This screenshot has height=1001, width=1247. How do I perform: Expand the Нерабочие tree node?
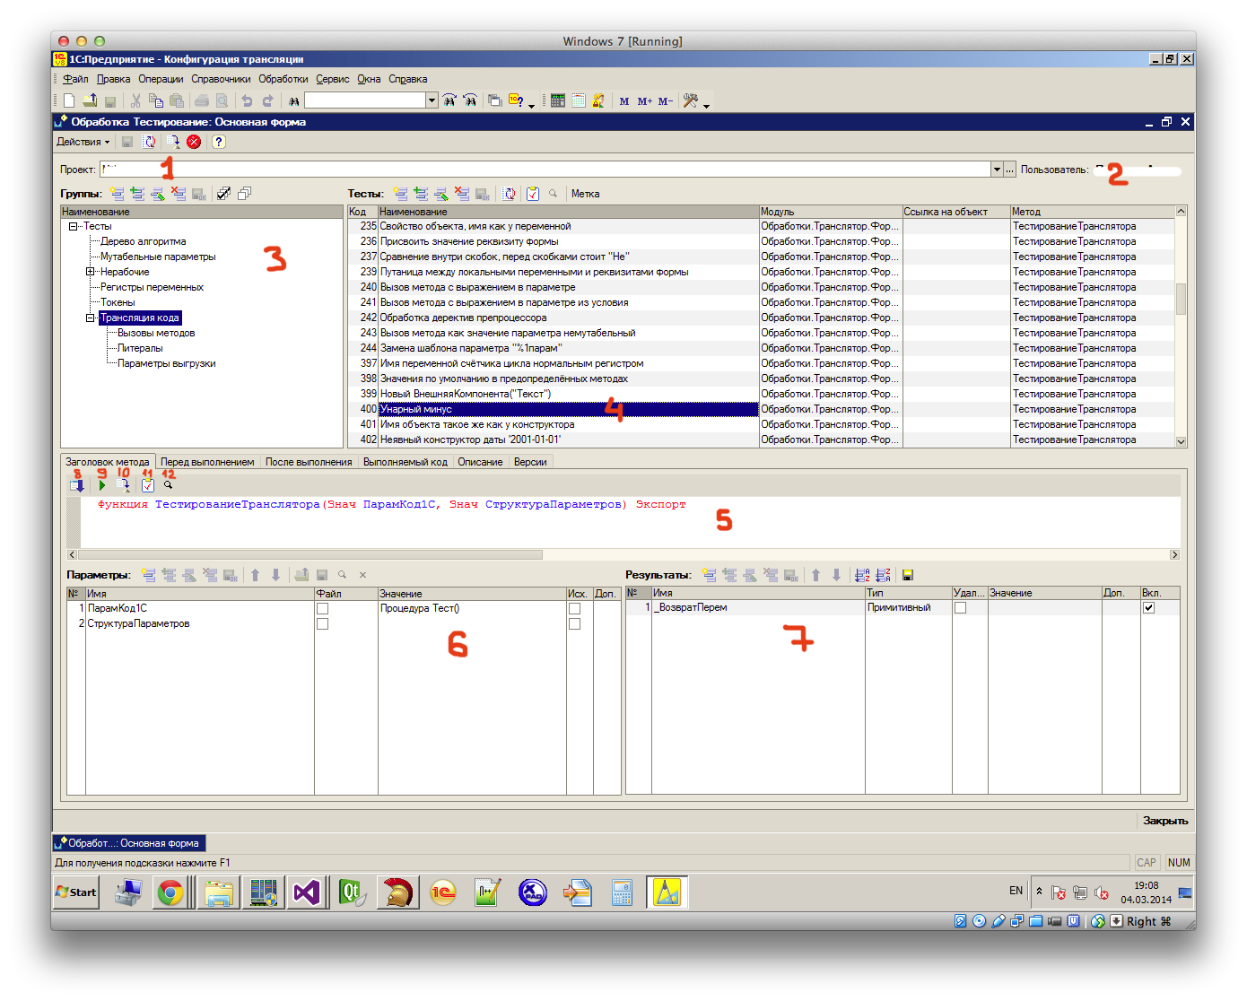tap(91, 272)
